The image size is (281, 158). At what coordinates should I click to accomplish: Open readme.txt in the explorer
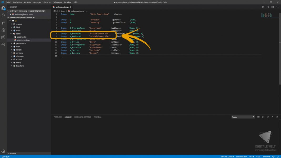click(x=22, y=37)
